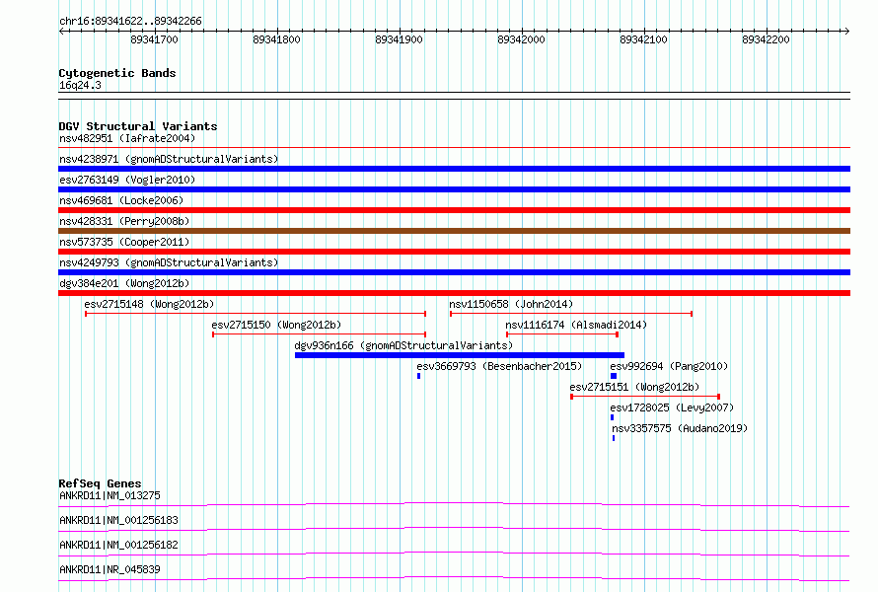Image resolution: width=878 pixels, height=592 pixels.
Task: Open the esv2763149 (Vogler2010) variant label
Action: coord(127,180)
